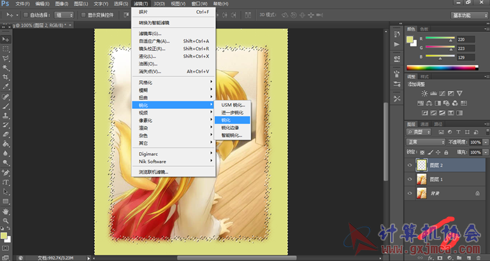
Task: Select the Lasso tool
Action: (6, 58)
